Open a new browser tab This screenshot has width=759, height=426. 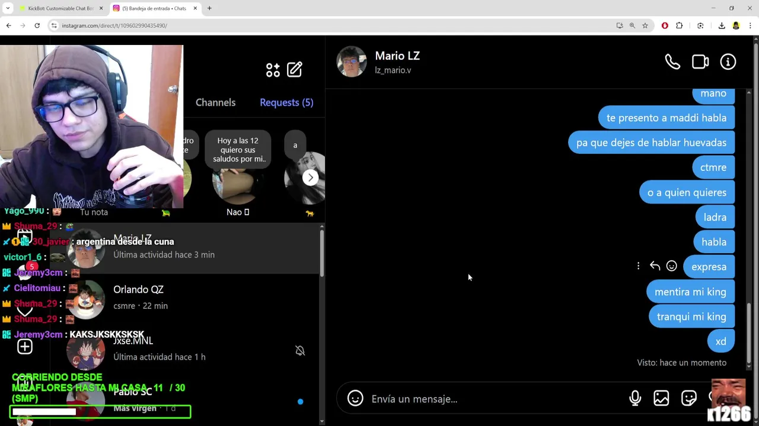(x=209, y=8)
